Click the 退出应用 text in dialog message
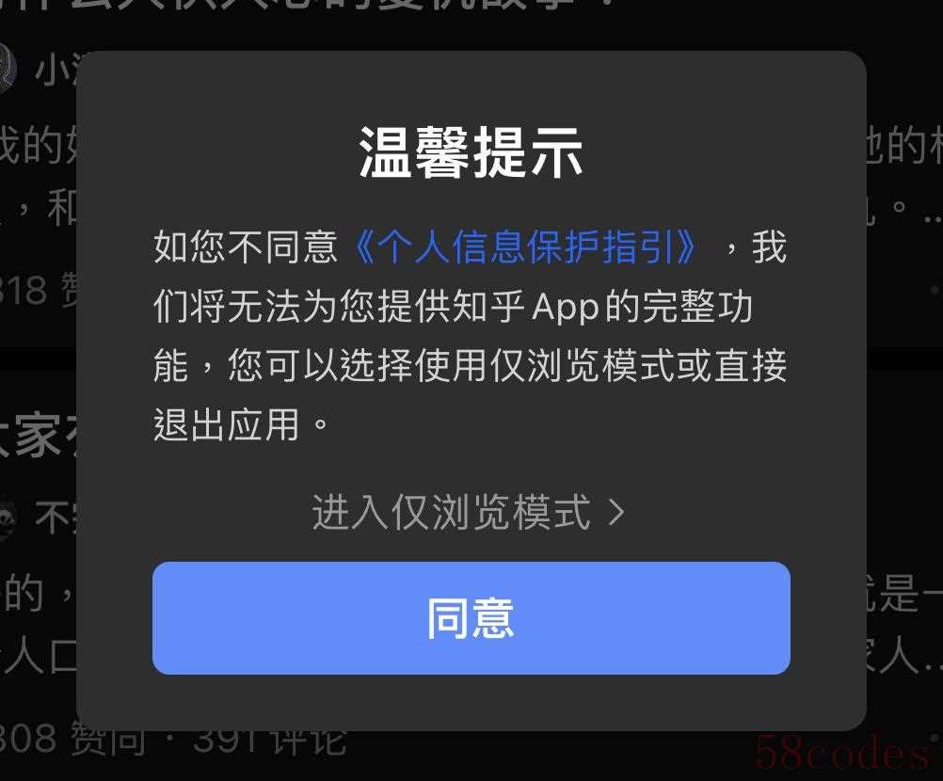The height and width of the screenshot is (781, 943). (226, 424)
